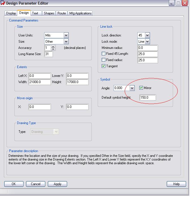Click the Apply button

point(57,184)
